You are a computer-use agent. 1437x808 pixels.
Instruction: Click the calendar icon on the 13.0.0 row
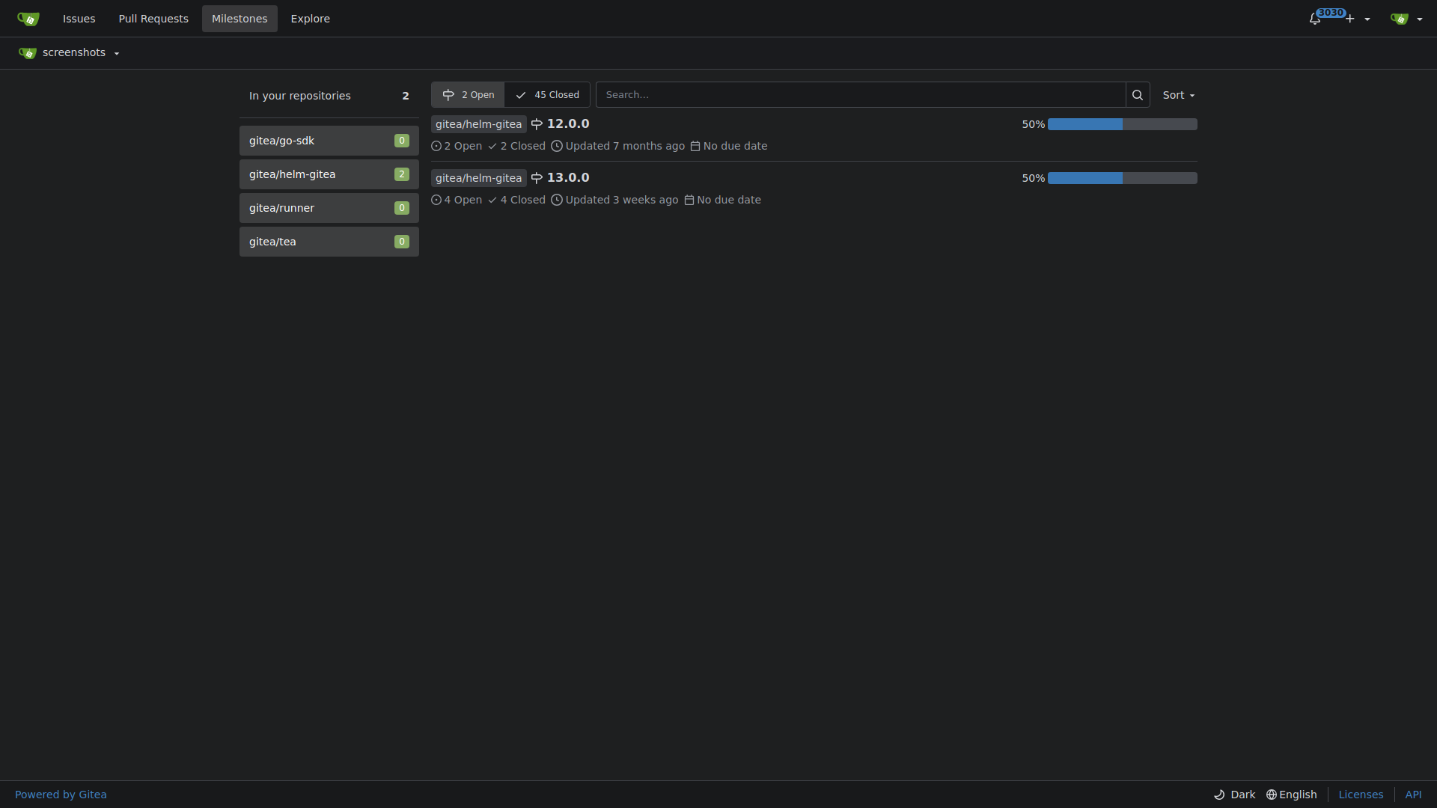689,200
